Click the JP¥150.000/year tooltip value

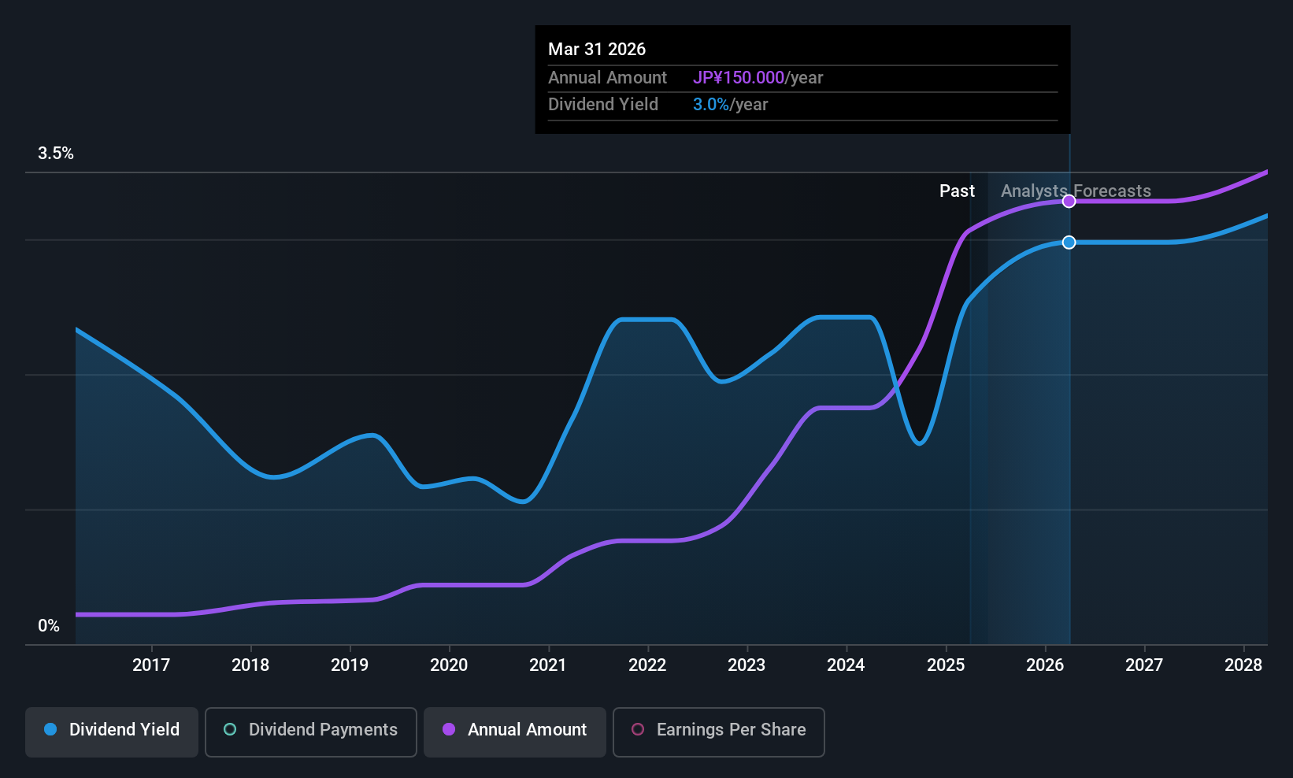758,78
